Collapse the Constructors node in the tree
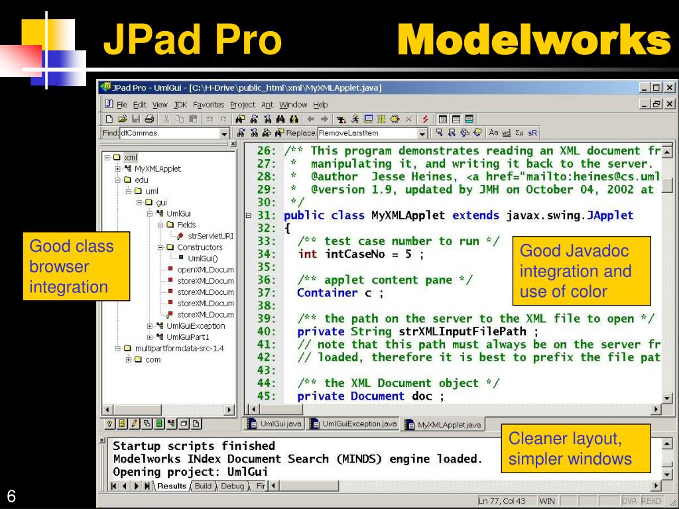The image size is (679, 509). [160, 248]
